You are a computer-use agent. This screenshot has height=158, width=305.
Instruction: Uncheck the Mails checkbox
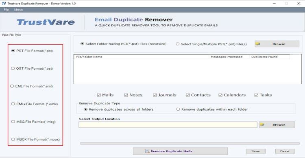pos(99,95)
